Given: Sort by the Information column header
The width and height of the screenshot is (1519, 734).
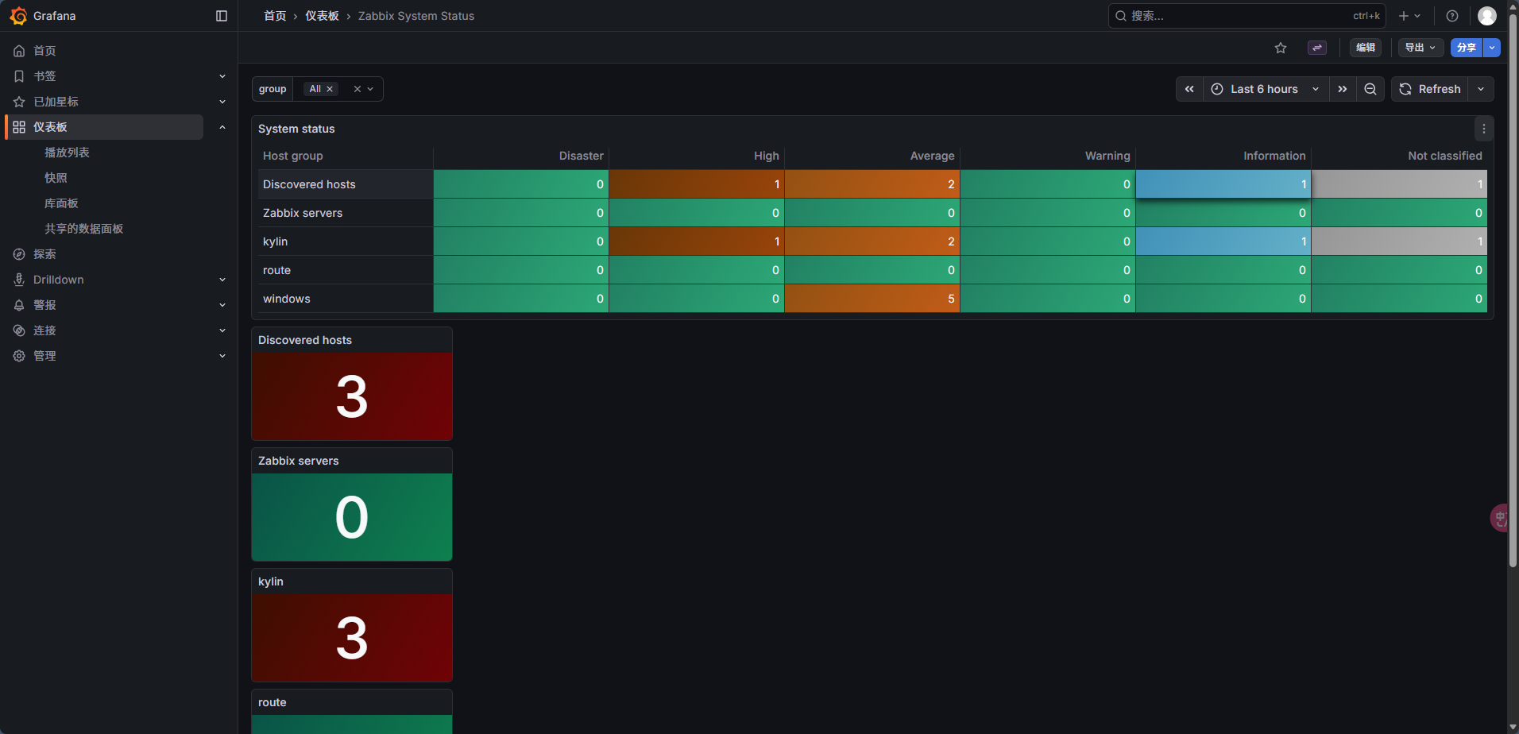Looking at the screenshot, I should click(1274, 156).
